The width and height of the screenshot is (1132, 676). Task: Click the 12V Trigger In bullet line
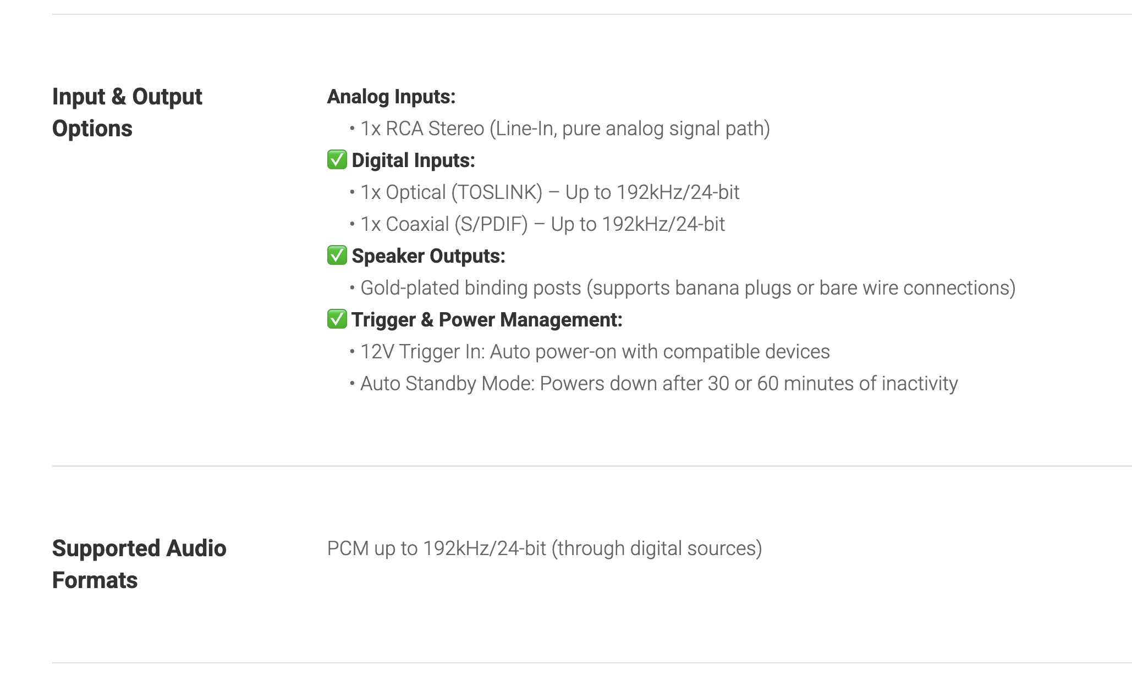pyautogui.click(x=595, y=352)
